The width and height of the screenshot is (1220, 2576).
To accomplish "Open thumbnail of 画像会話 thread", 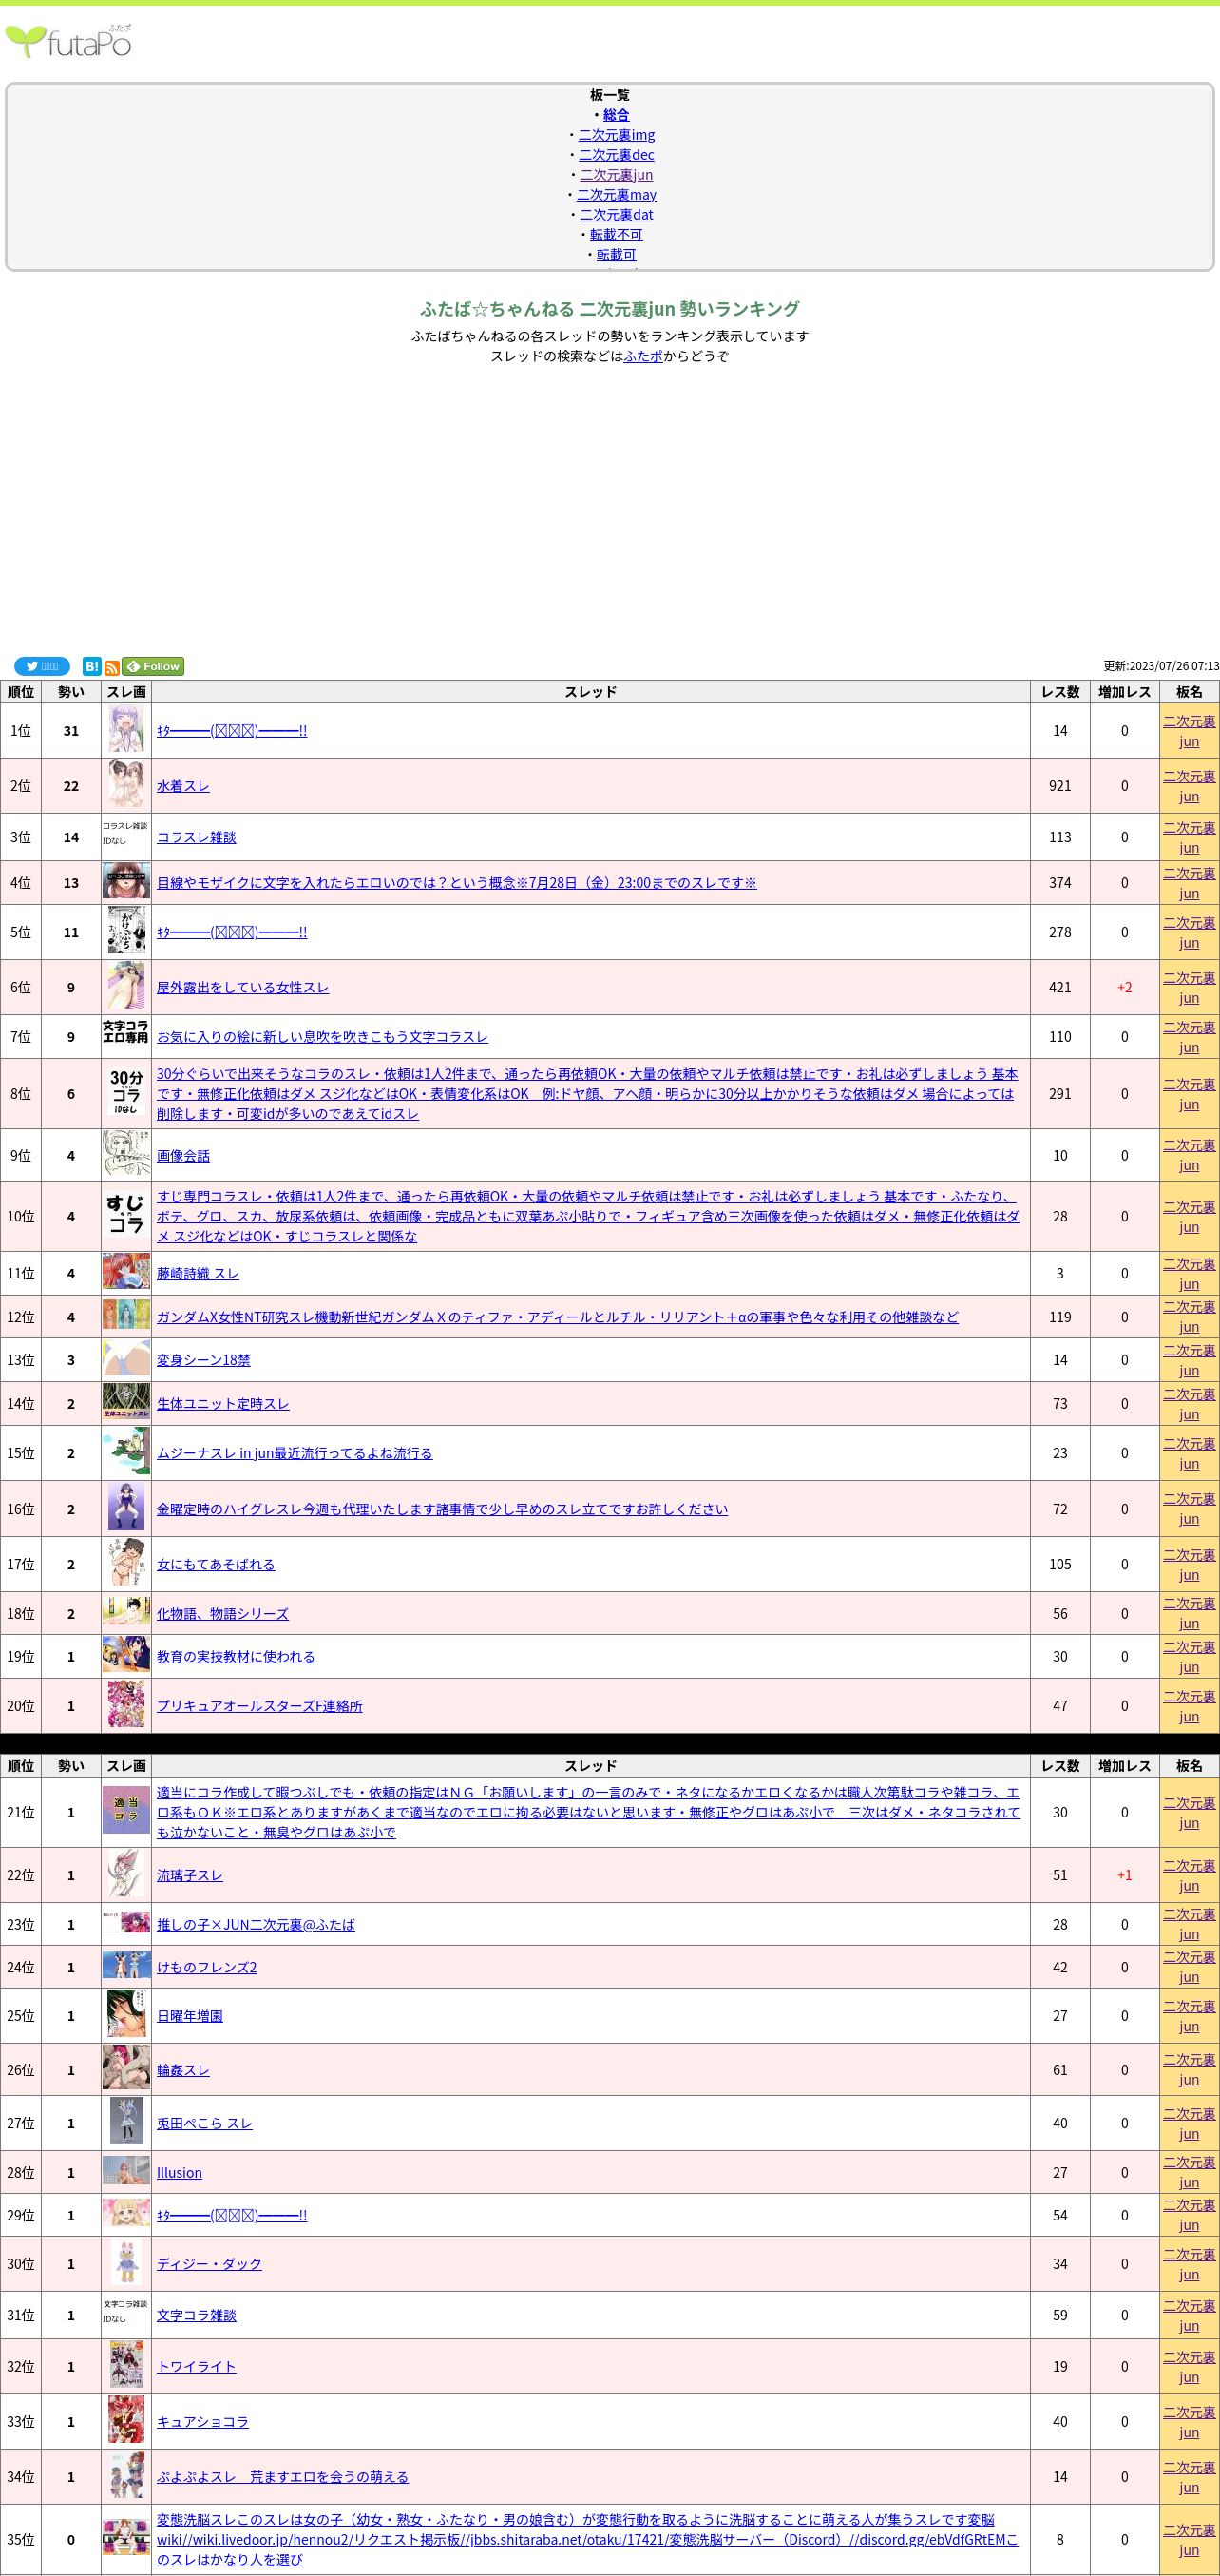I will [x=126, y=1155].
